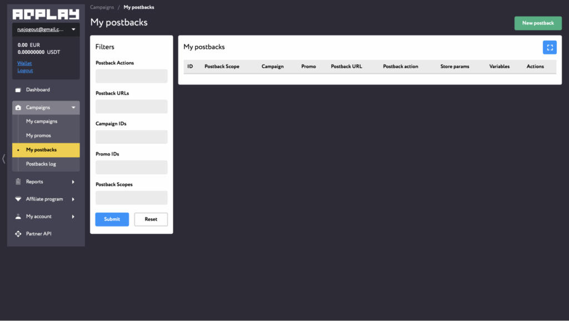
Task: Open the Postbacks log menu item
Action: (x=41, y=164)
